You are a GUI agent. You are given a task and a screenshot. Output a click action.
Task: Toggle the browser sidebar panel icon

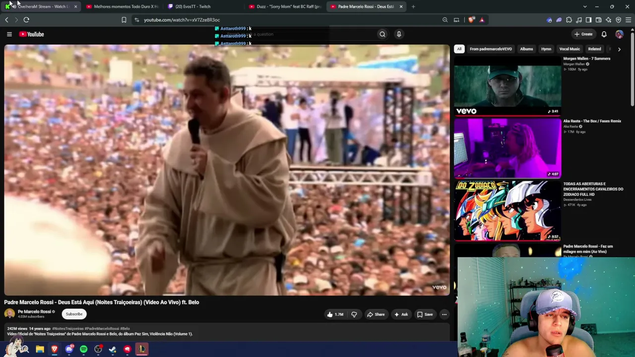click(x=589, y=20)
